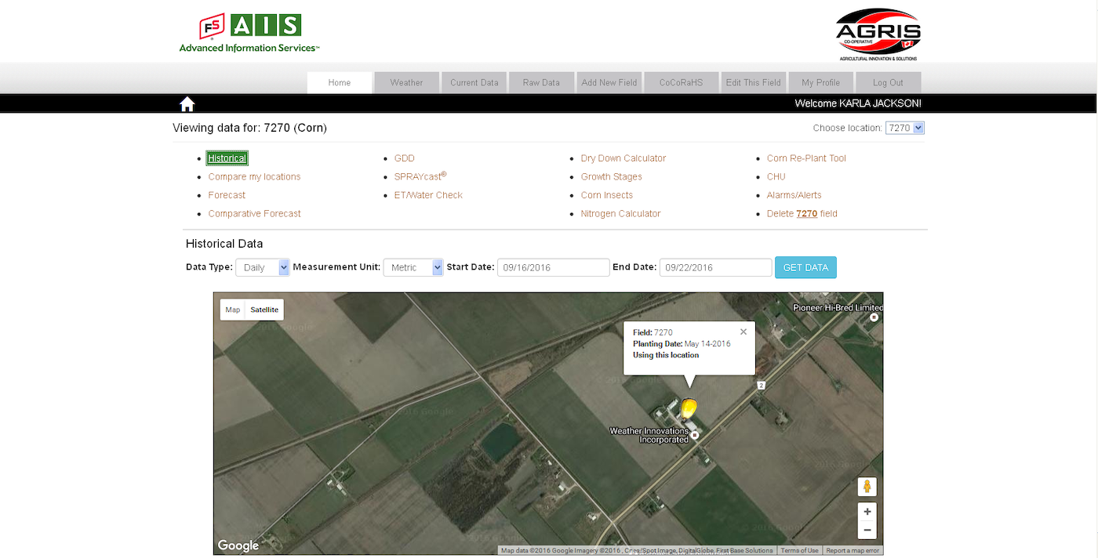
Task: Open the Data Type dropdown
Action: pos(263,267)
